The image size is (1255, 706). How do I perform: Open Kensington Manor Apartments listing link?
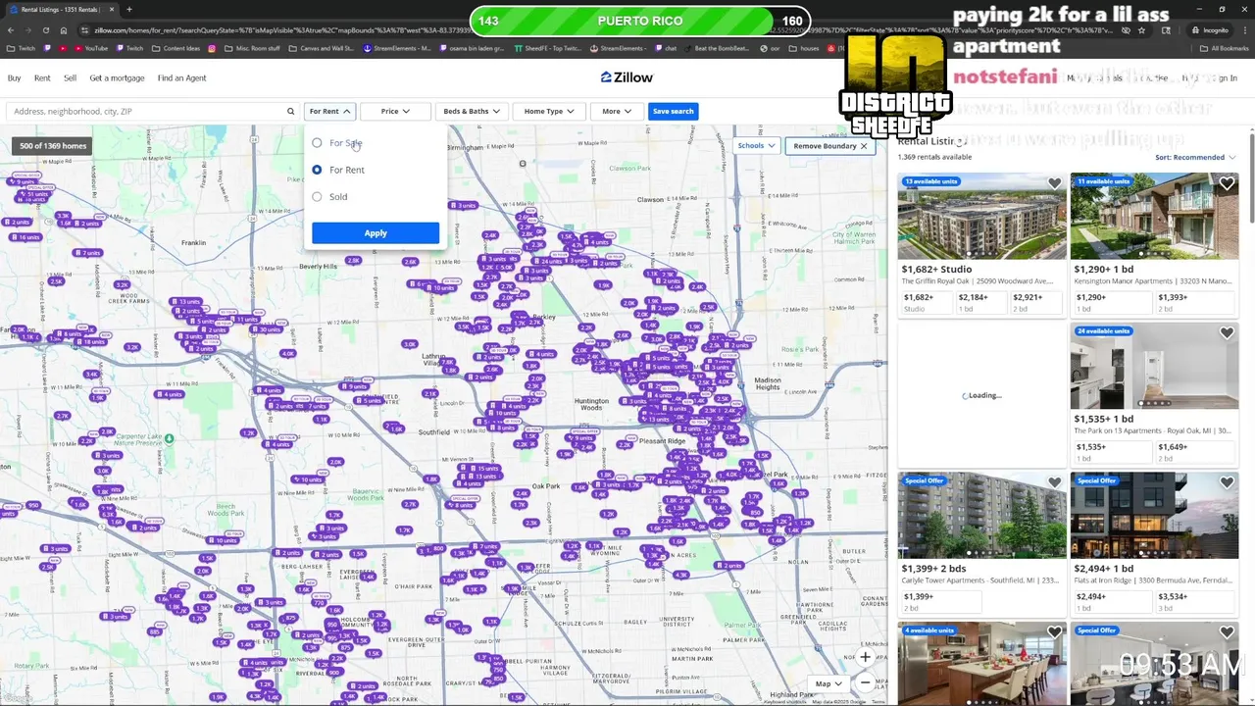point(1152,281)
